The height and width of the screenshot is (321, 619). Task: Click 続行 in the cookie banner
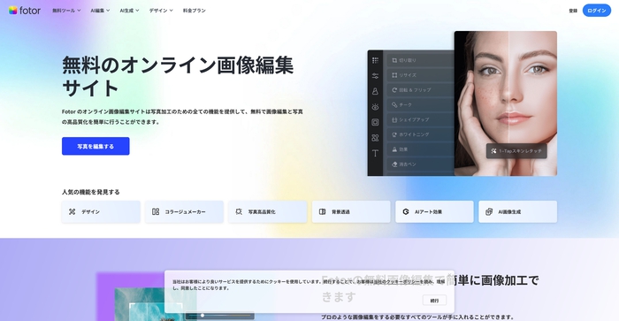click(x=434, y=301)
